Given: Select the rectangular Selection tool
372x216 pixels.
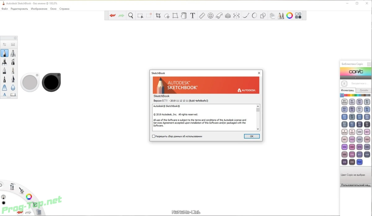Looking at the screenshot, I should point(140,15).
